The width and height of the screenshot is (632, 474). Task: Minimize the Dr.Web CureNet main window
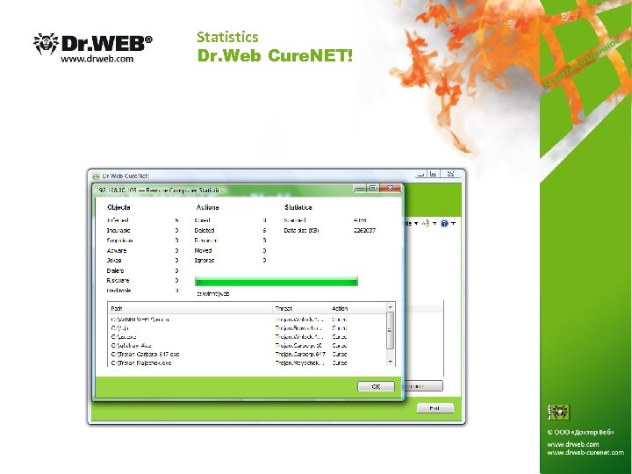pos(421,174)
